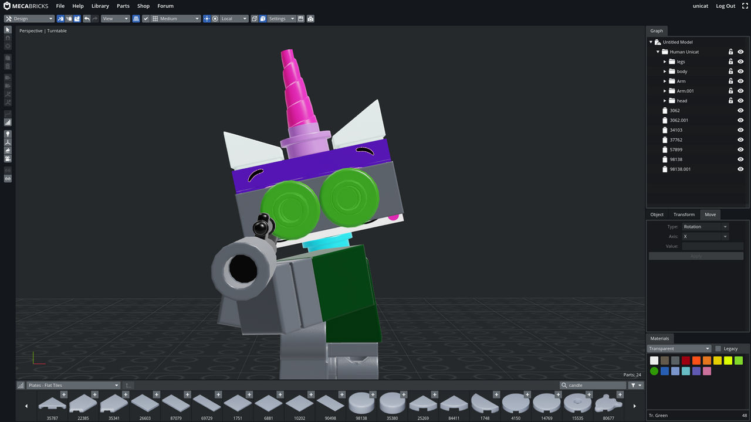Image resolution: width=751 pixels, height=422 pixels.
Task: Click the parts search field
Action: 593,385
